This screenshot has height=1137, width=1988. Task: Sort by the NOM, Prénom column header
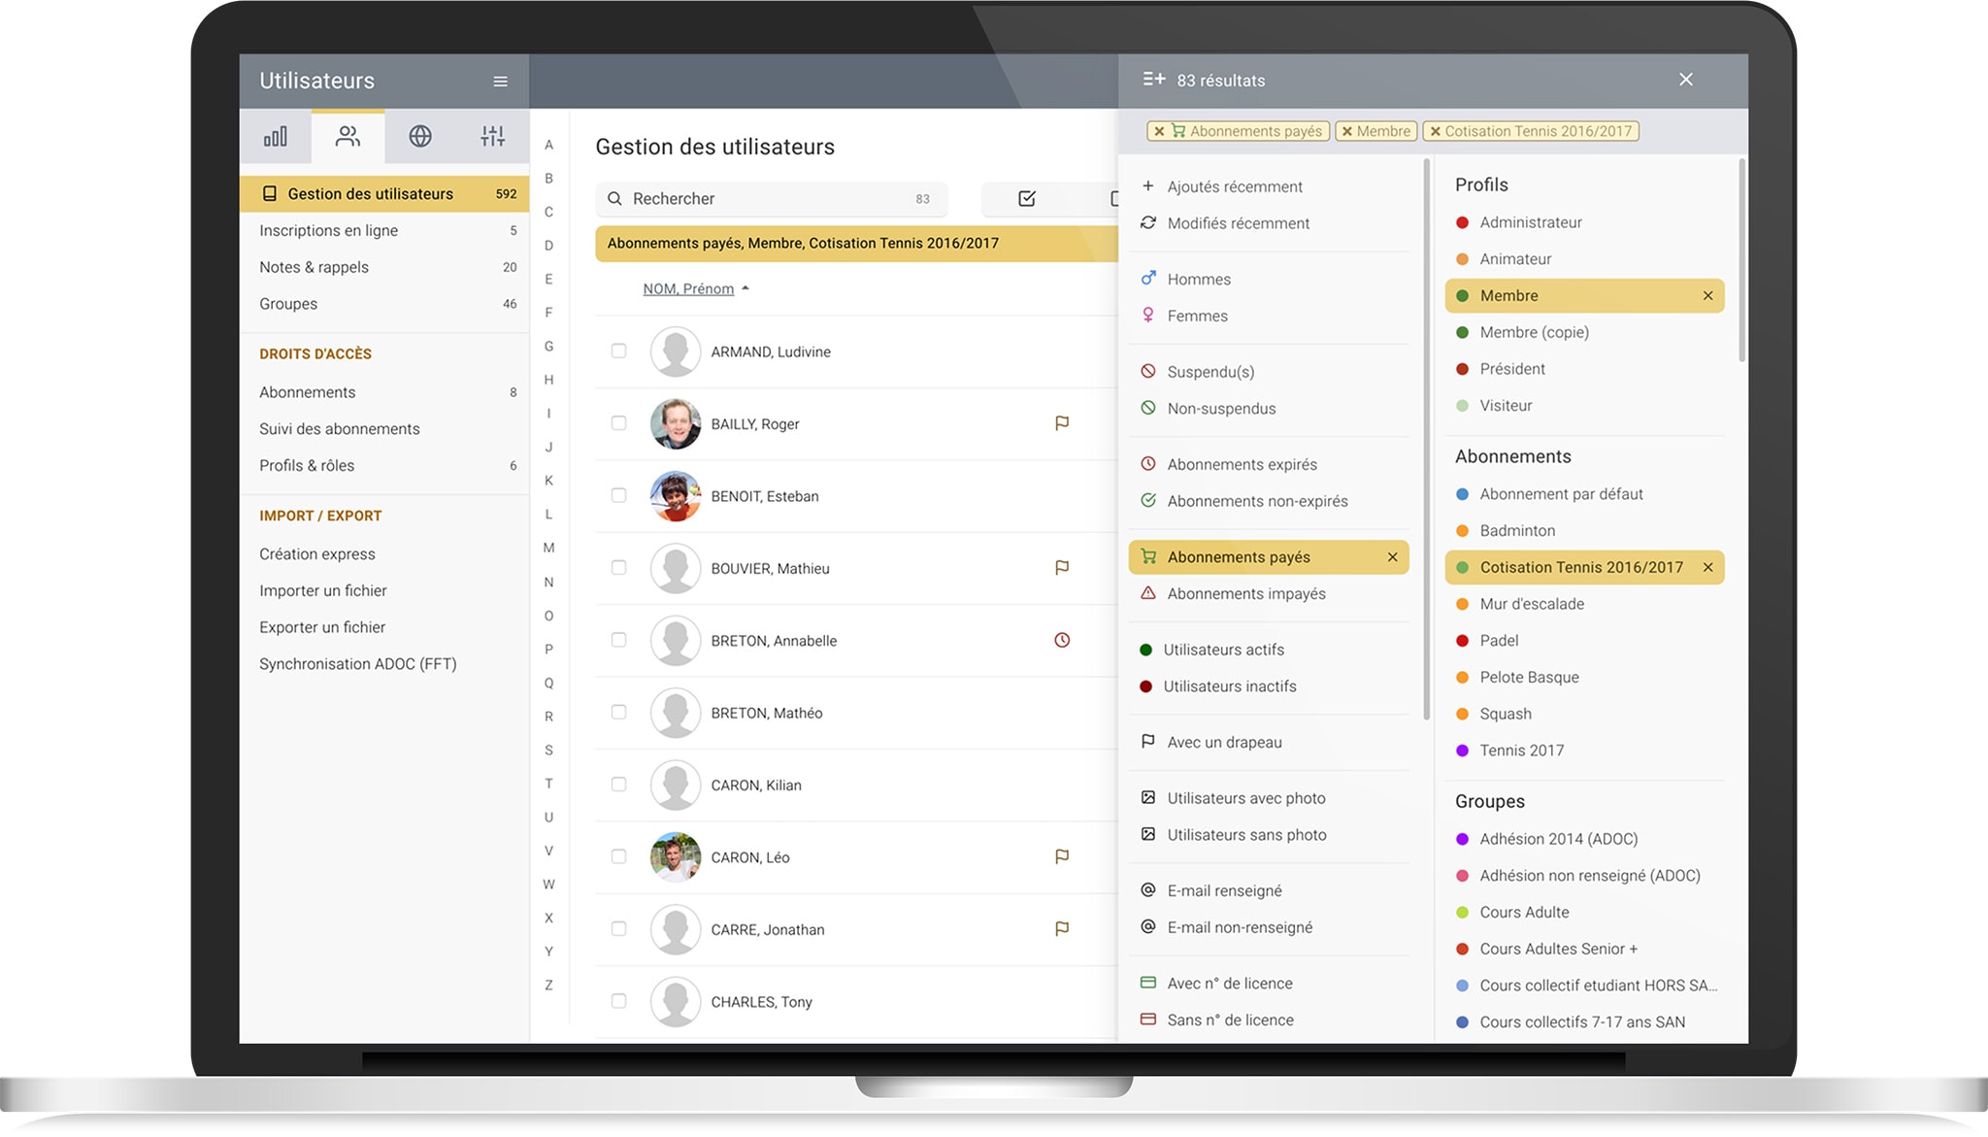click(688, 289)
